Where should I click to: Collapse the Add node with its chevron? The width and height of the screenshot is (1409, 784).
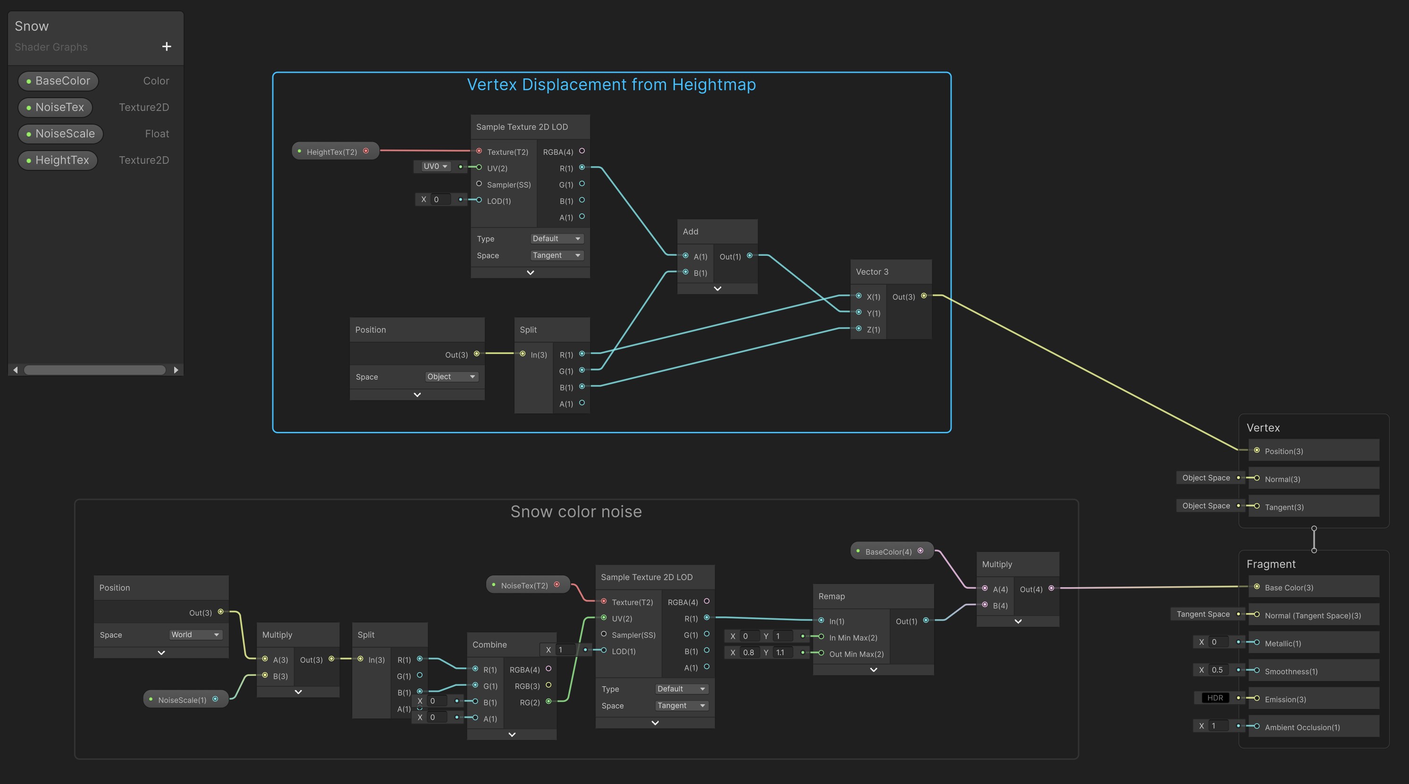click(717, 288)
